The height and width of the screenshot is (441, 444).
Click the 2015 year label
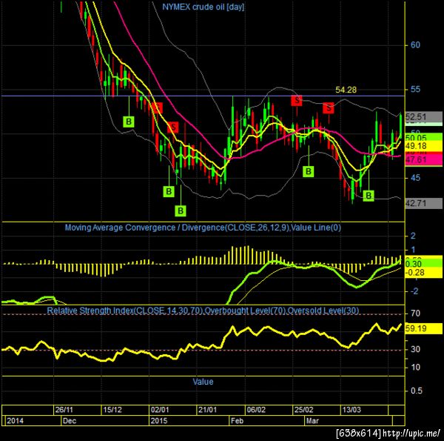coord(159,420)
